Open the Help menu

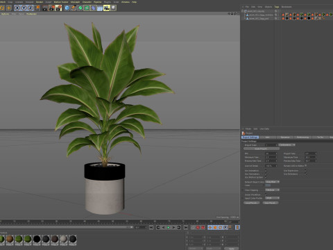coord(134,2)
